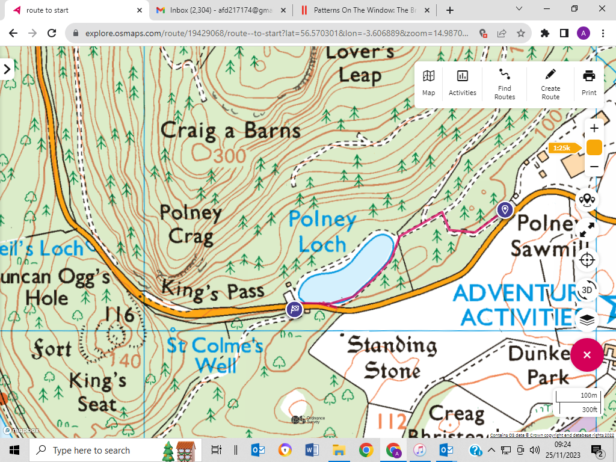
Task: Click the orange zoom level slider handle
Action: 594,147
